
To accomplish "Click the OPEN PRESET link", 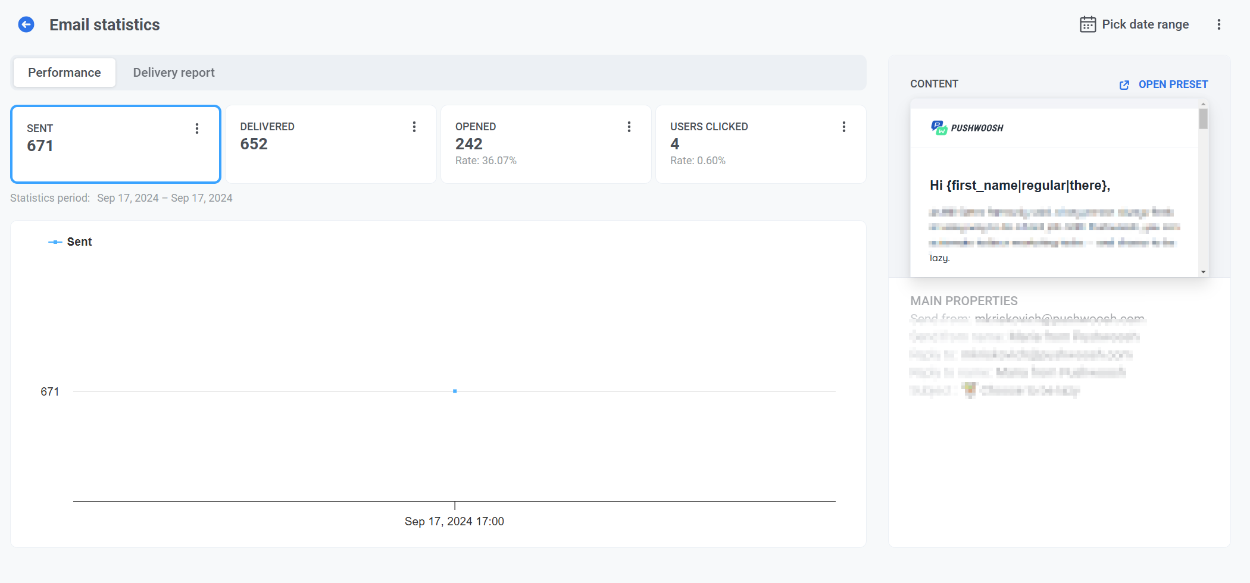I will (x=1173, y=84).
